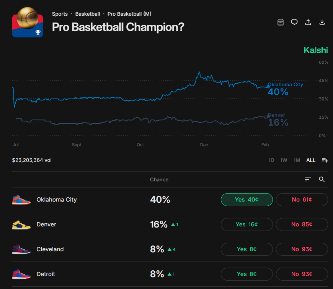333x289 pixels.
Task: Select the 1M time range
Action: tap(297, 160)
